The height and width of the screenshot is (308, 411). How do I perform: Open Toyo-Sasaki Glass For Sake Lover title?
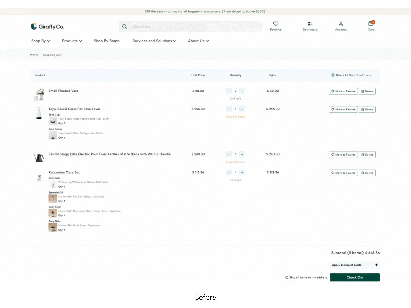point(75,109)
